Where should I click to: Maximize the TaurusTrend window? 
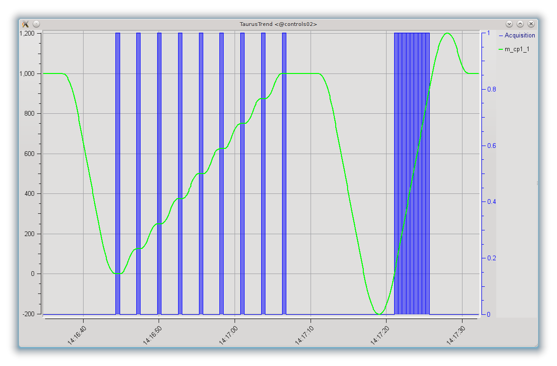pyautogui.click(x=520, y=24)
